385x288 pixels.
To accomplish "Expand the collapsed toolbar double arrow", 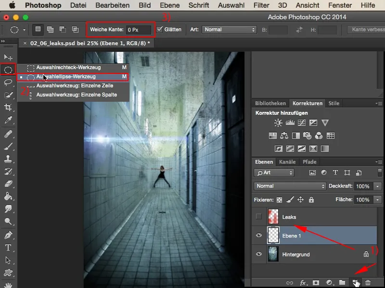I will coord(3,41).
